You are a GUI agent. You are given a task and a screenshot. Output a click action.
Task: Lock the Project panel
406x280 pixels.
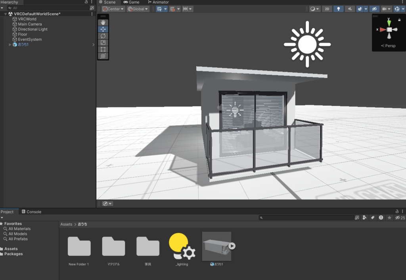click(x=397, y=211)
